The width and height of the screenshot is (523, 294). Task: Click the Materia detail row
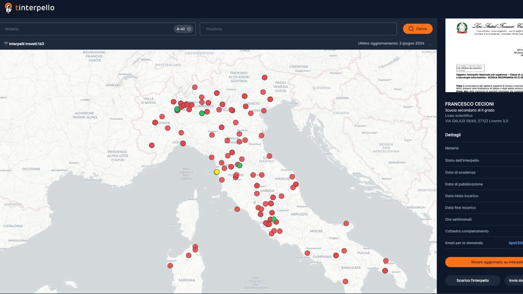click(484, 148)
